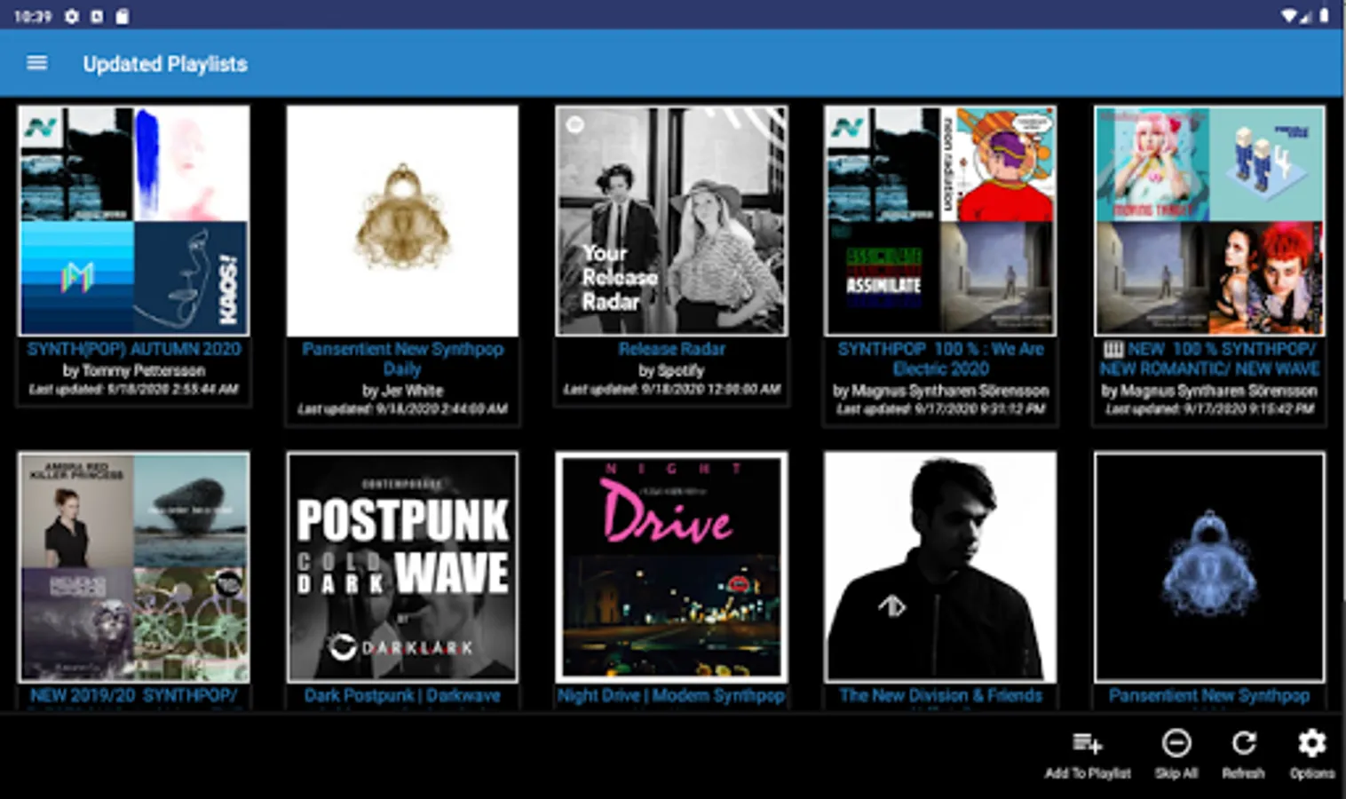Select NEW 2019/20 SYNTHPOP/ title link
The width and height of the screenshot is (1346, 799).
coord(133,696)
